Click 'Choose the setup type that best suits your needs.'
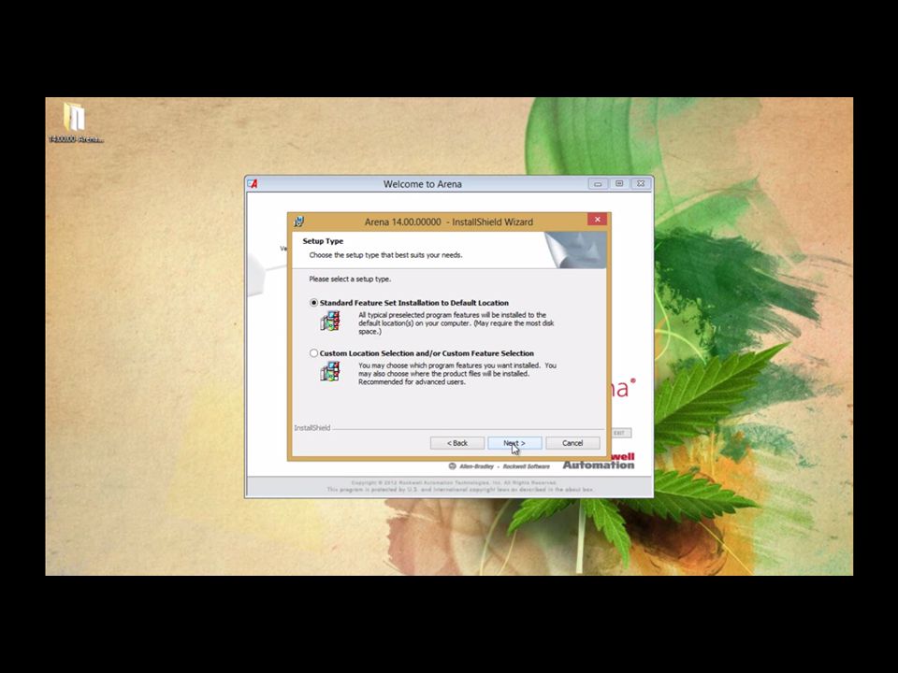Screen dimensions: 898x673 [385, 255]
